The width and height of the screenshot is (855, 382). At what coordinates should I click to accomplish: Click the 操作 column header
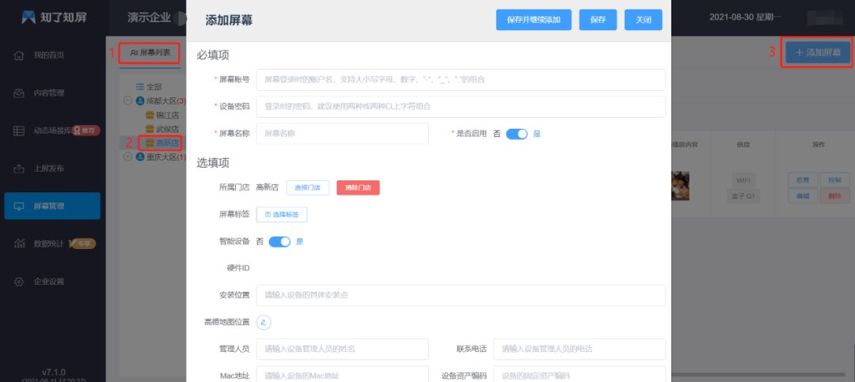818,145
